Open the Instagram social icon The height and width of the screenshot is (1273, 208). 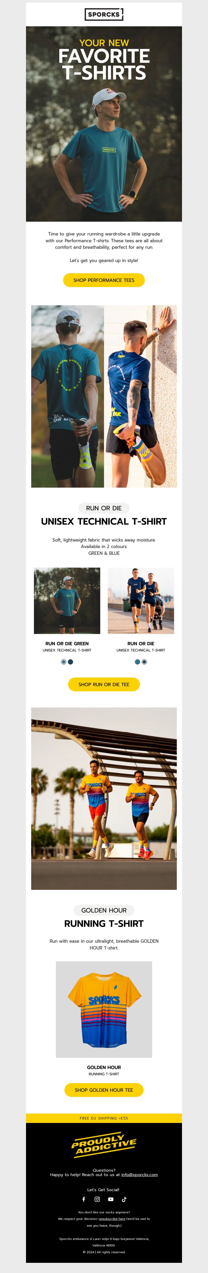point(97,1199)
